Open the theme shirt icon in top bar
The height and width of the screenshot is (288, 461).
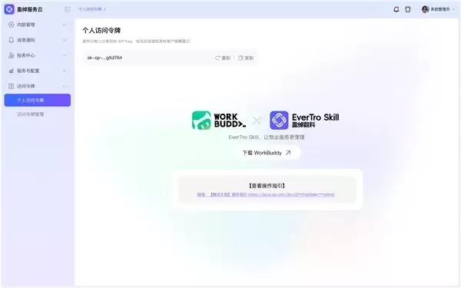pyautogui.click(x=408, y=9)
